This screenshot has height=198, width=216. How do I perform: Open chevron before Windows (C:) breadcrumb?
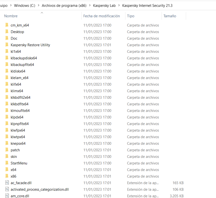[11, 5]
